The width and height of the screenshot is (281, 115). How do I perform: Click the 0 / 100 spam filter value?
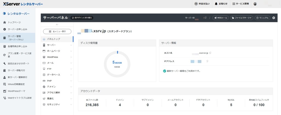tap(259, 105)
